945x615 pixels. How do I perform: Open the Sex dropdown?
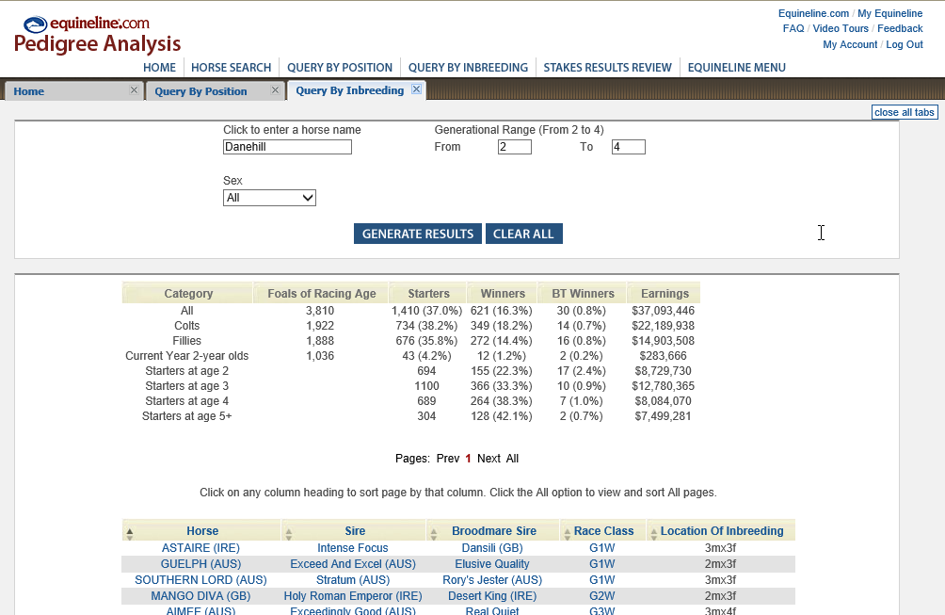[x=269, y=198]
